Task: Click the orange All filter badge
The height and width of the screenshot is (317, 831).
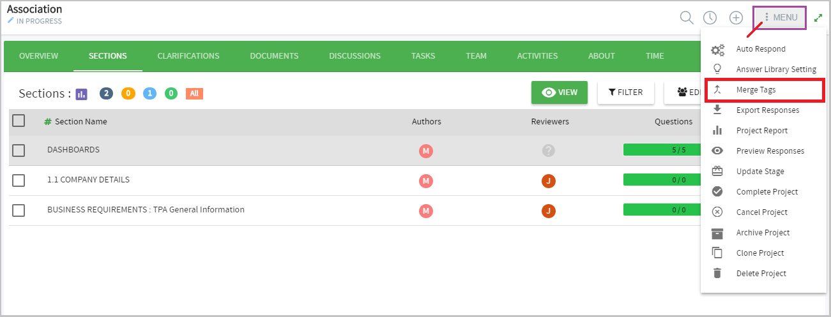Action: pos(194,94)
